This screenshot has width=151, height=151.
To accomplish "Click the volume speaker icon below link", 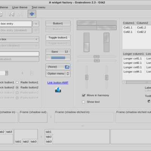I will click(58, 90).
